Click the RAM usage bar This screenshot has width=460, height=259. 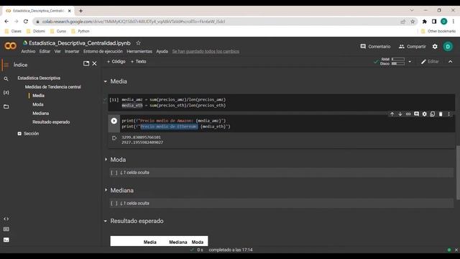coord(398,59)
